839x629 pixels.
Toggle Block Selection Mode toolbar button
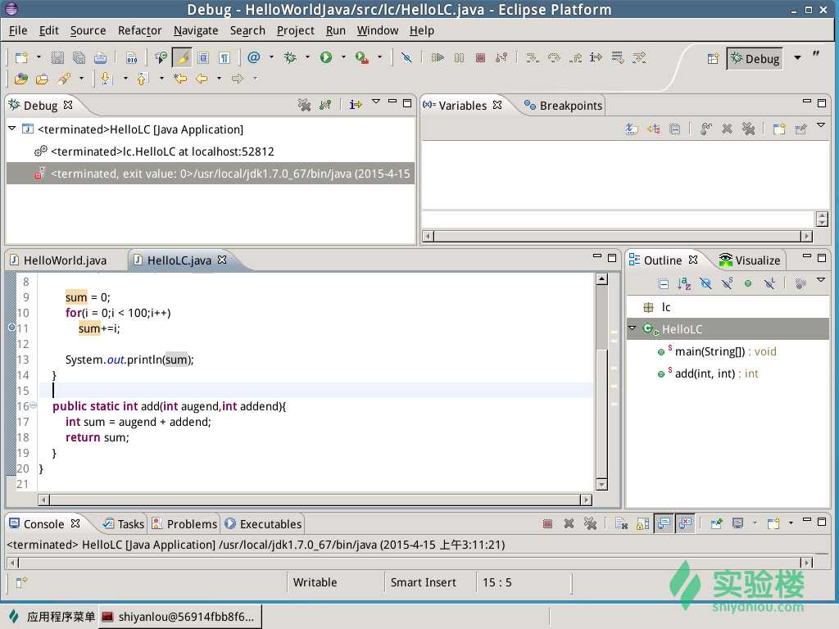203,58
